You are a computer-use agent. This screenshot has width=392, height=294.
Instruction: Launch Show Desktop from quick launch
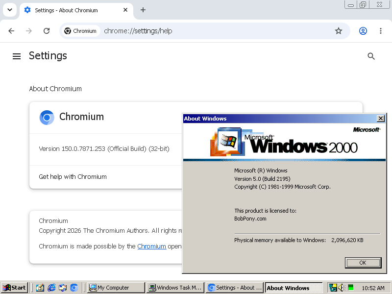(40, 288)
